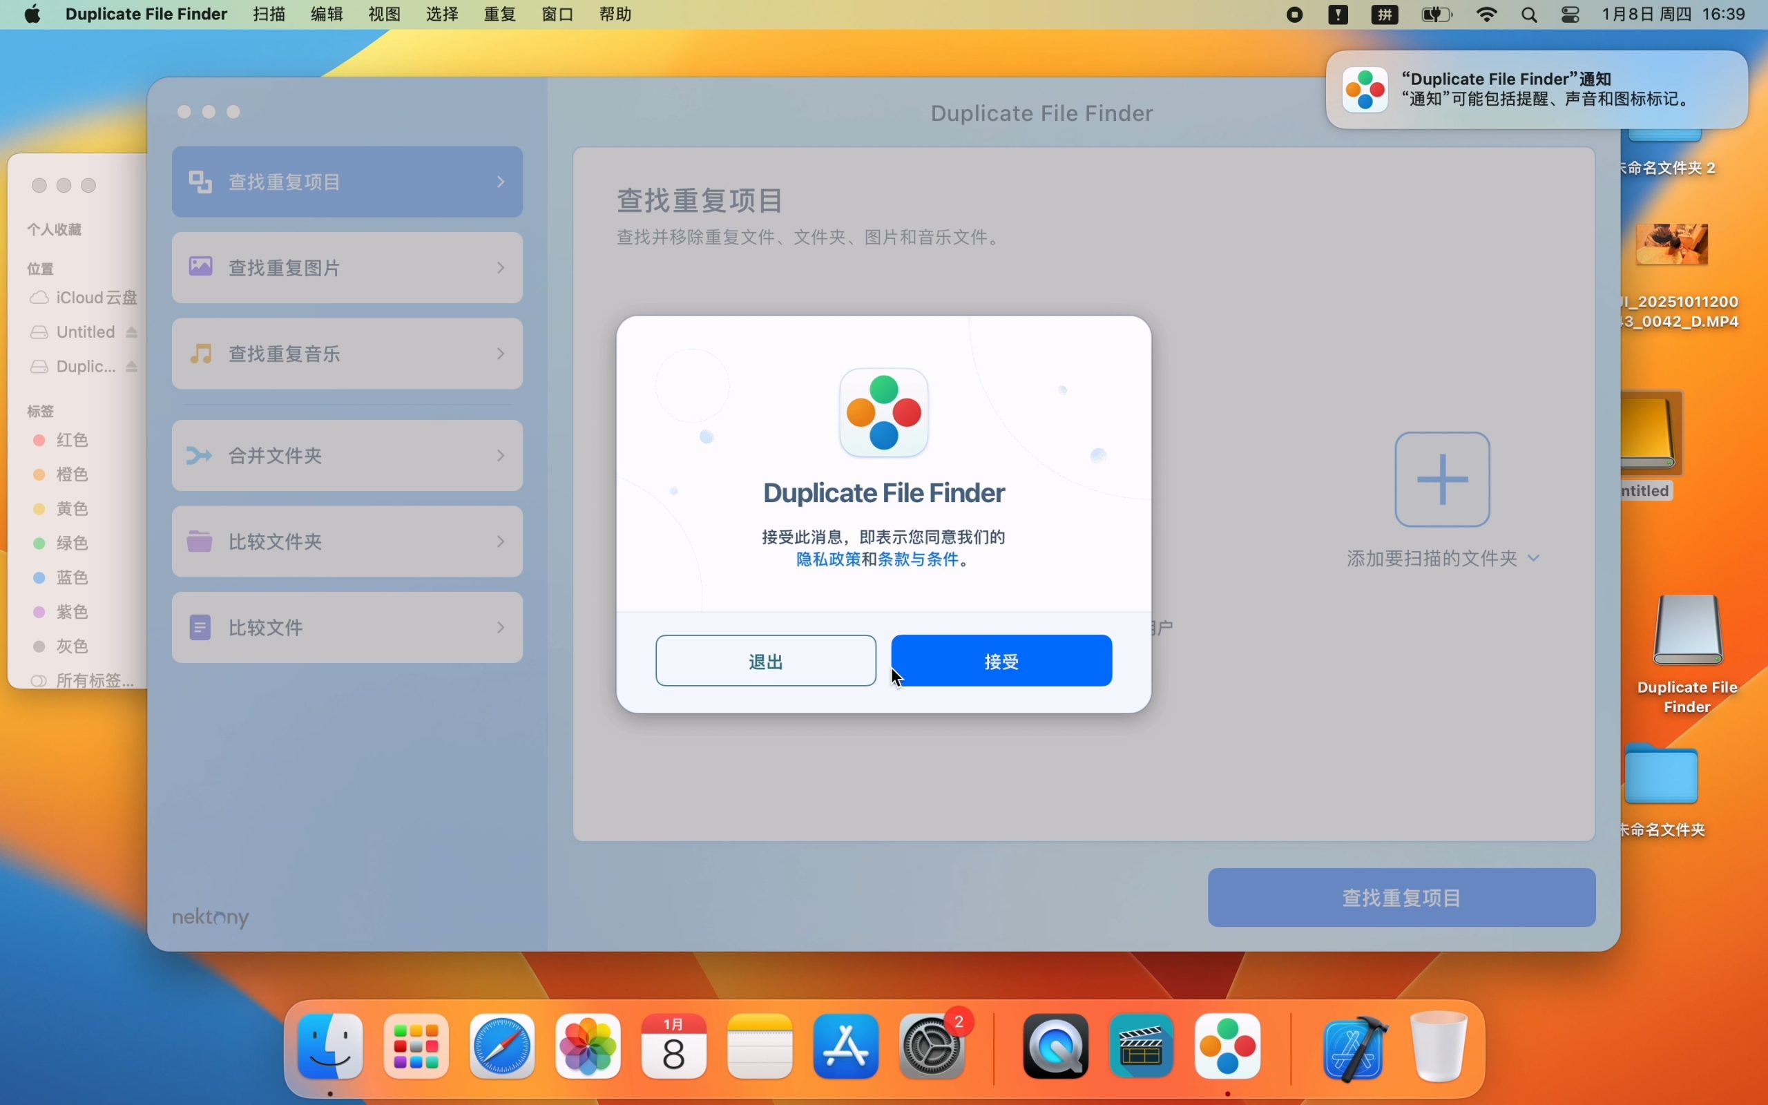Image resolution: width=1768 pixels, height=1105 pixels.
Task: Click the 比较文件夹 folder icon
Action: (x=200, y=541)
